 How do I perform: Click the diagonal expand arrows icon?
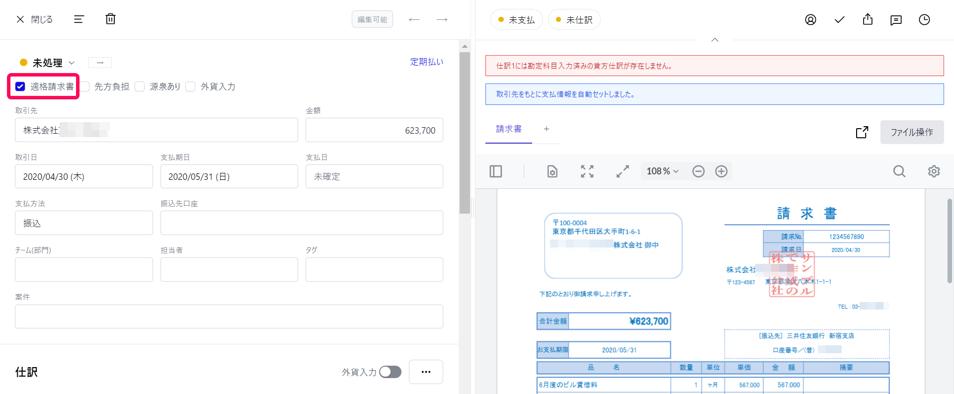coord(623,171)
